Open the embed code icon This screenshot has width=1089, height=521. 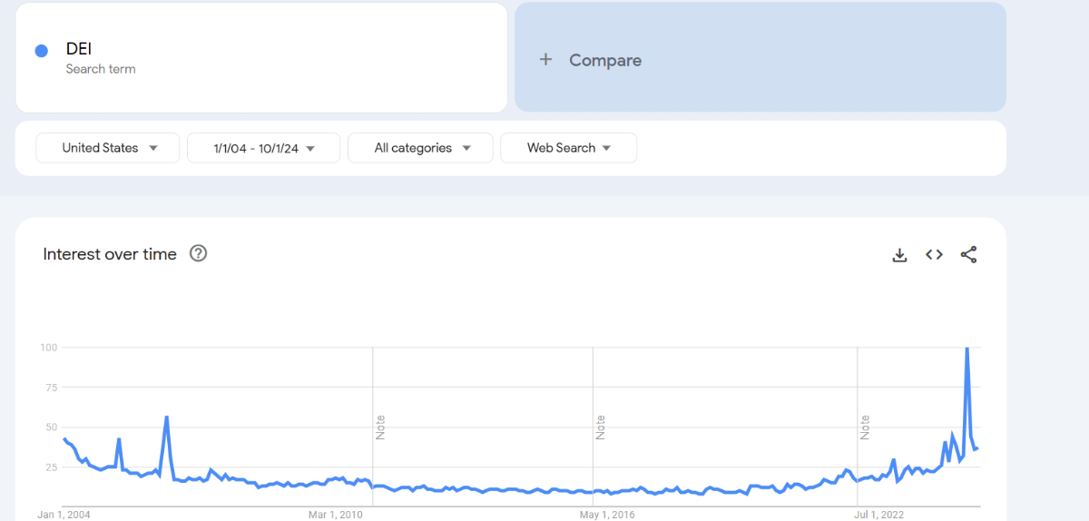click(934, 255)
